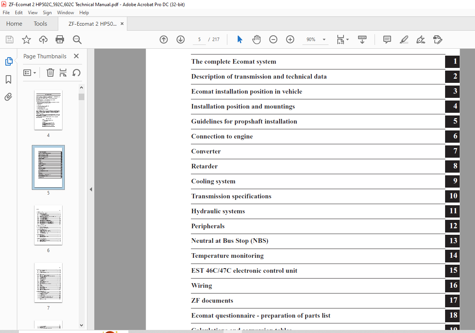Toggle the Page Thumbnails panel icon
Screen dimensions: 475x333
click(8, 61)
